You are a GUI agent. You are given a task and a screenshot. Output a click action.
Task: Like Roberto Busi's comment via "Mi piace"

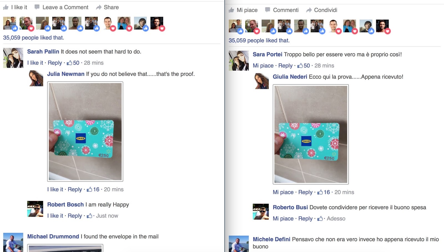(283, 218)
